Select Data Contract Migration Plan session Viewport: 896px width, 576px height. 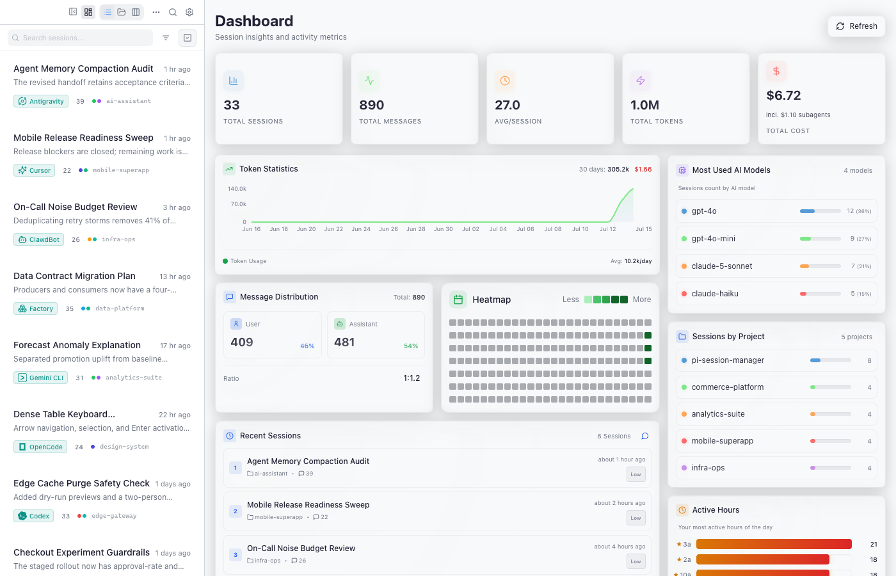click(x=102, y=293)
